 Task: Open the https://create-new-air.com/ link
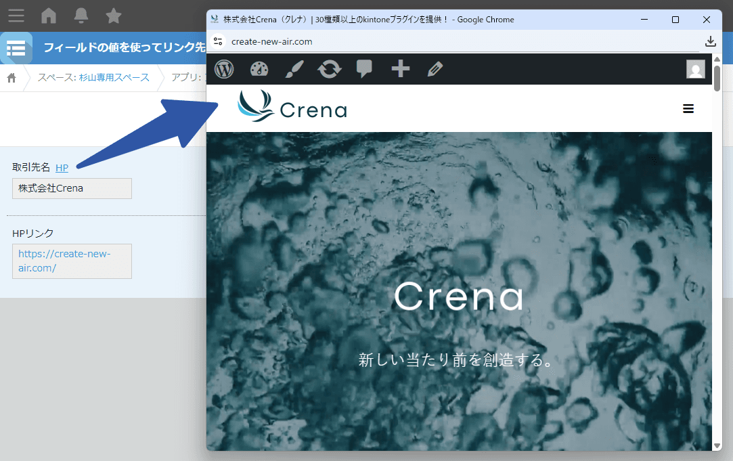pos(64,261)
